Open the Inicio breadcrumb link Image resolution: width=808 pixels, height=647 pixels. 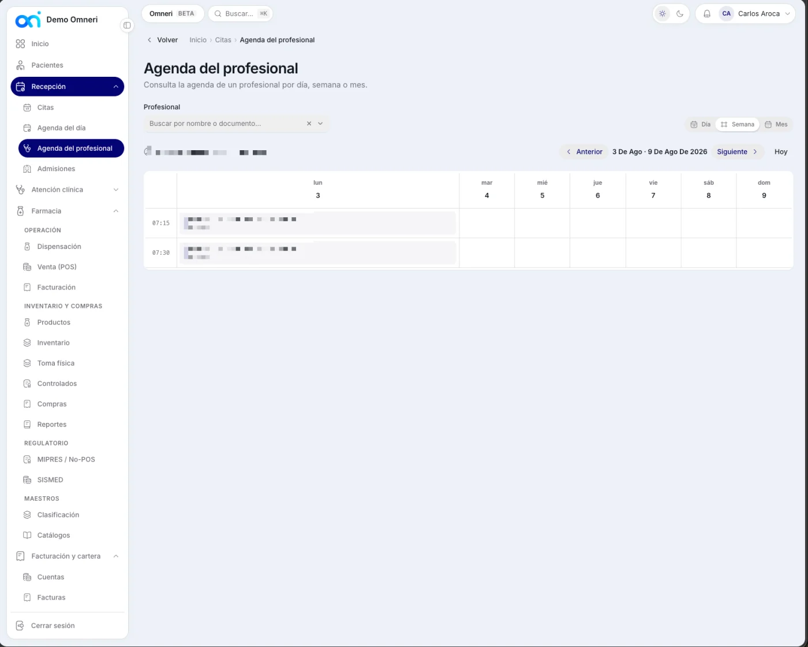[x=198, y=40]
